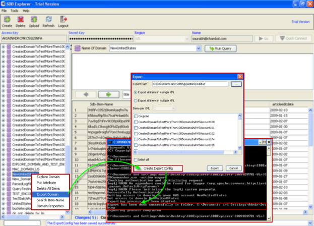Click the Logout toolbar icon

[x=64, y=22]
